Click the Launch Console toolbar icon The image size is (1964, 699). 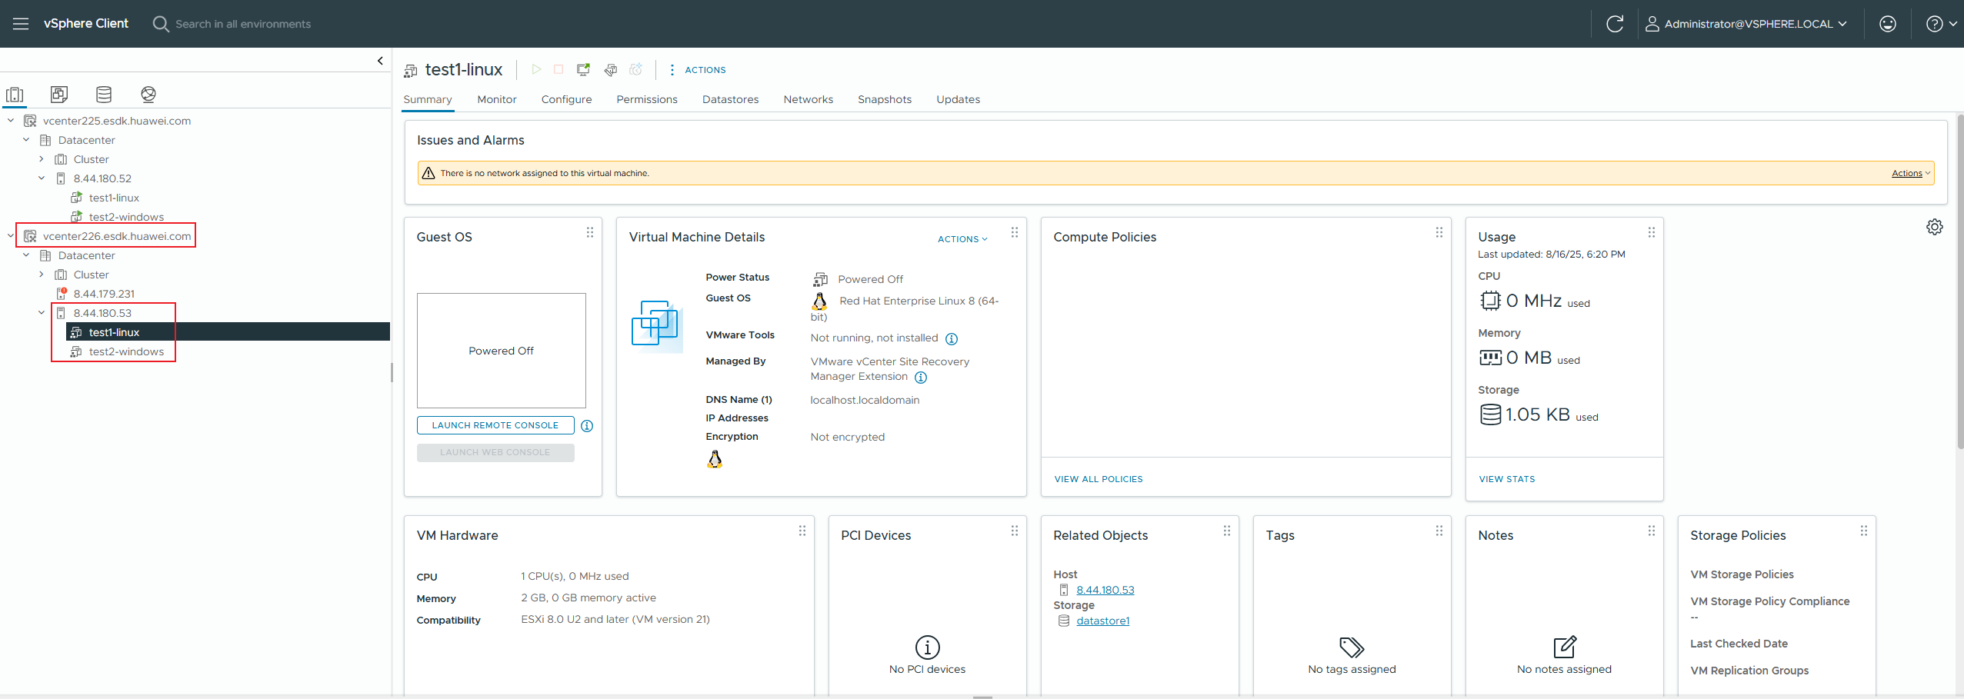584,69
